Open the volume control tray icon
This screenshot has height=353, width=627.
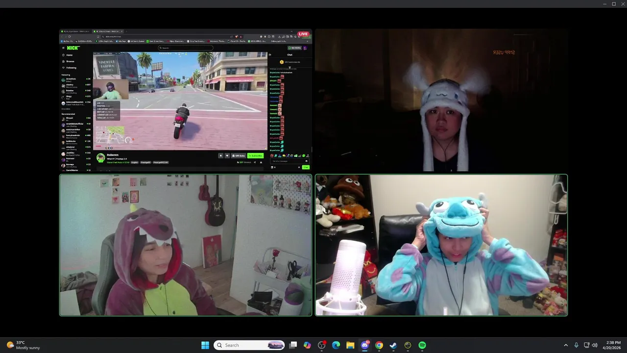coord(595,345)
